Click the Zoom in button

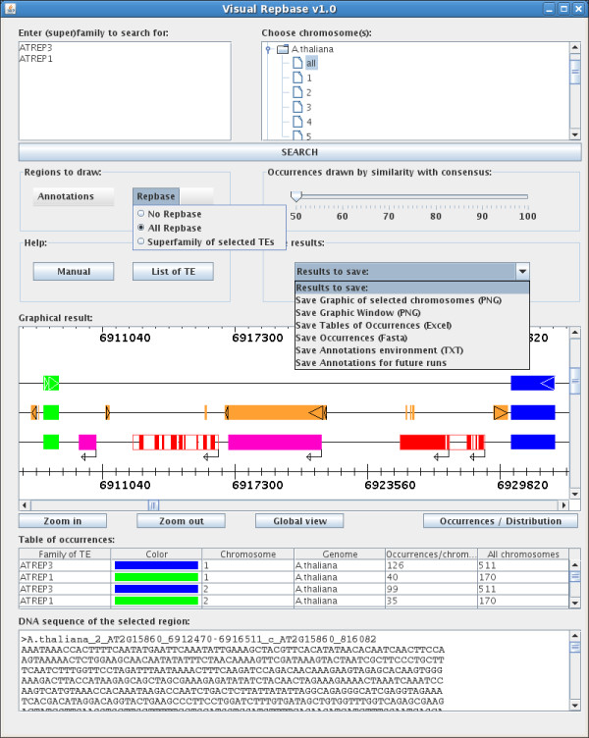coord(63,521)
